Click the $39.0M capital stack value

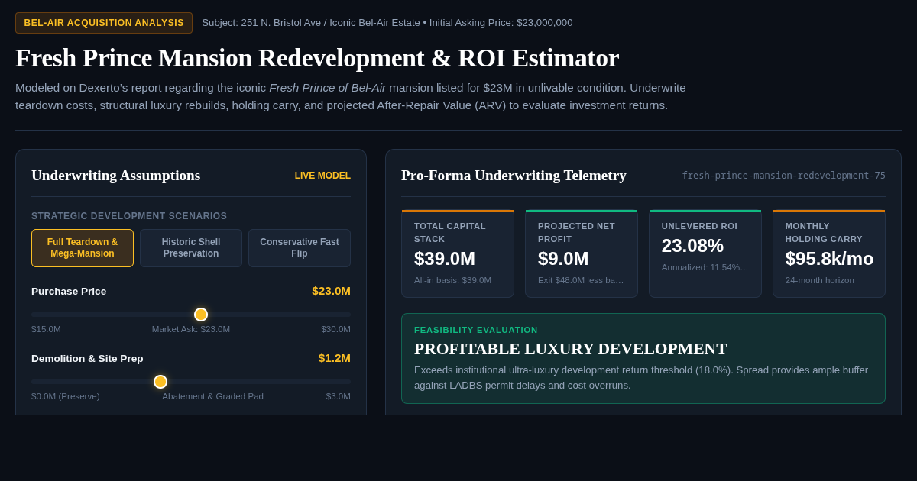445,259
